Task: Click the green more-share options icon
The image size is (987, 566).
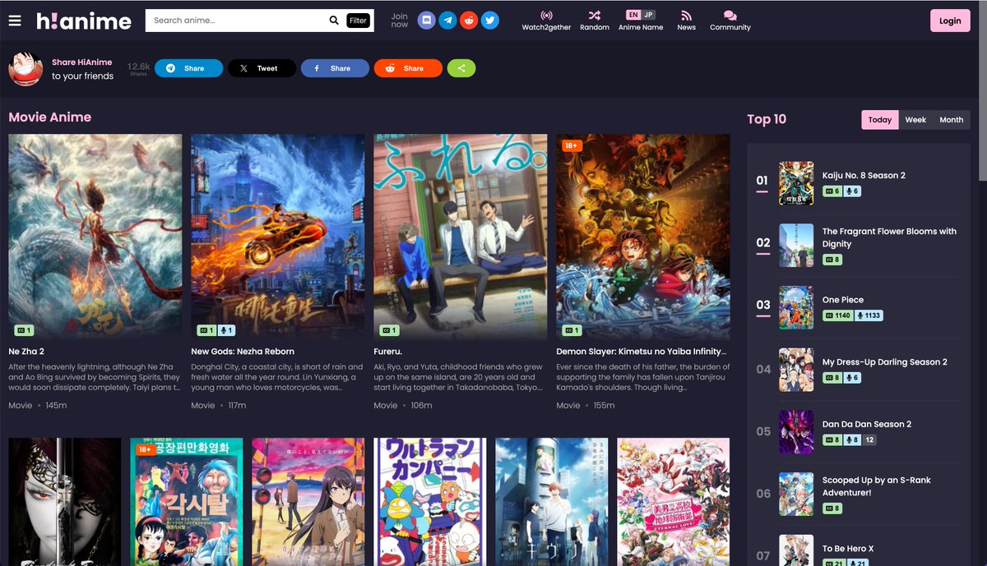Action: pyautogui.click(x=461, y=68)
